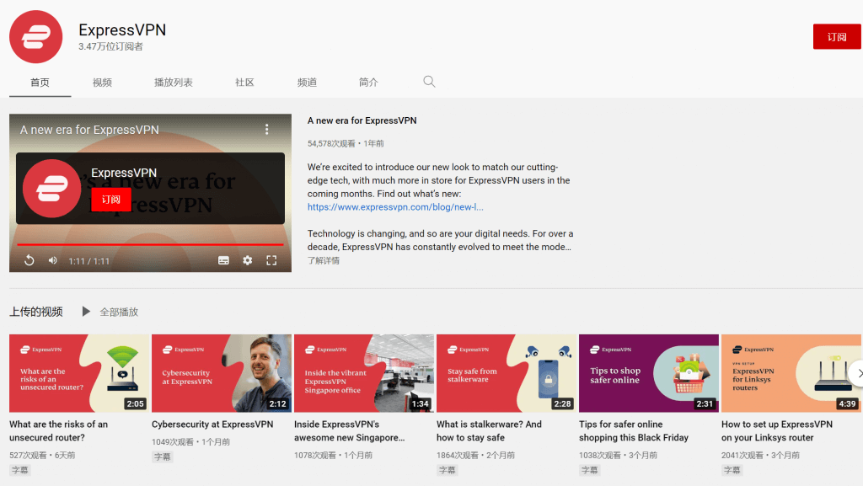Click the 字幕 badge under unsecured router video
The width and height of the screenshot is (863, 486).
coord(20,470)
